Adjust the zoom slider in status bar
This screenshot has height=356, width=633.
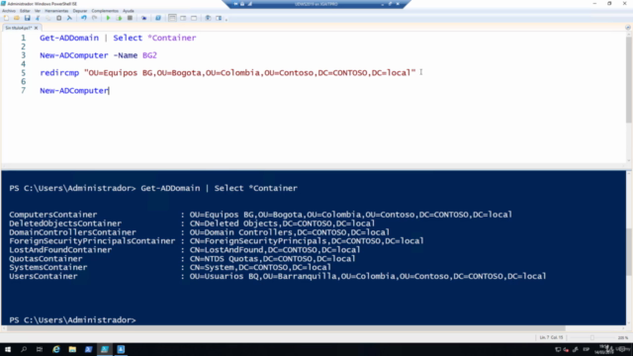click(591, 337)
